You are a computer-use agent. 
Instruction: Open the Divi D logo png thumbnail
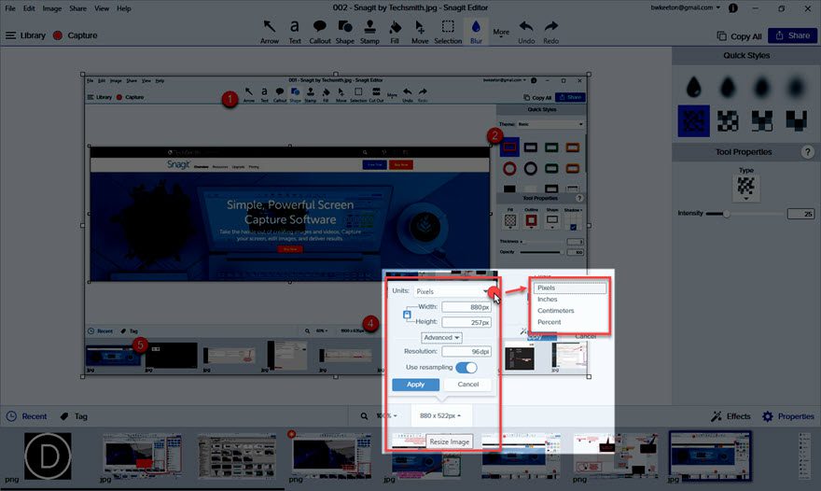coord(48,456)
